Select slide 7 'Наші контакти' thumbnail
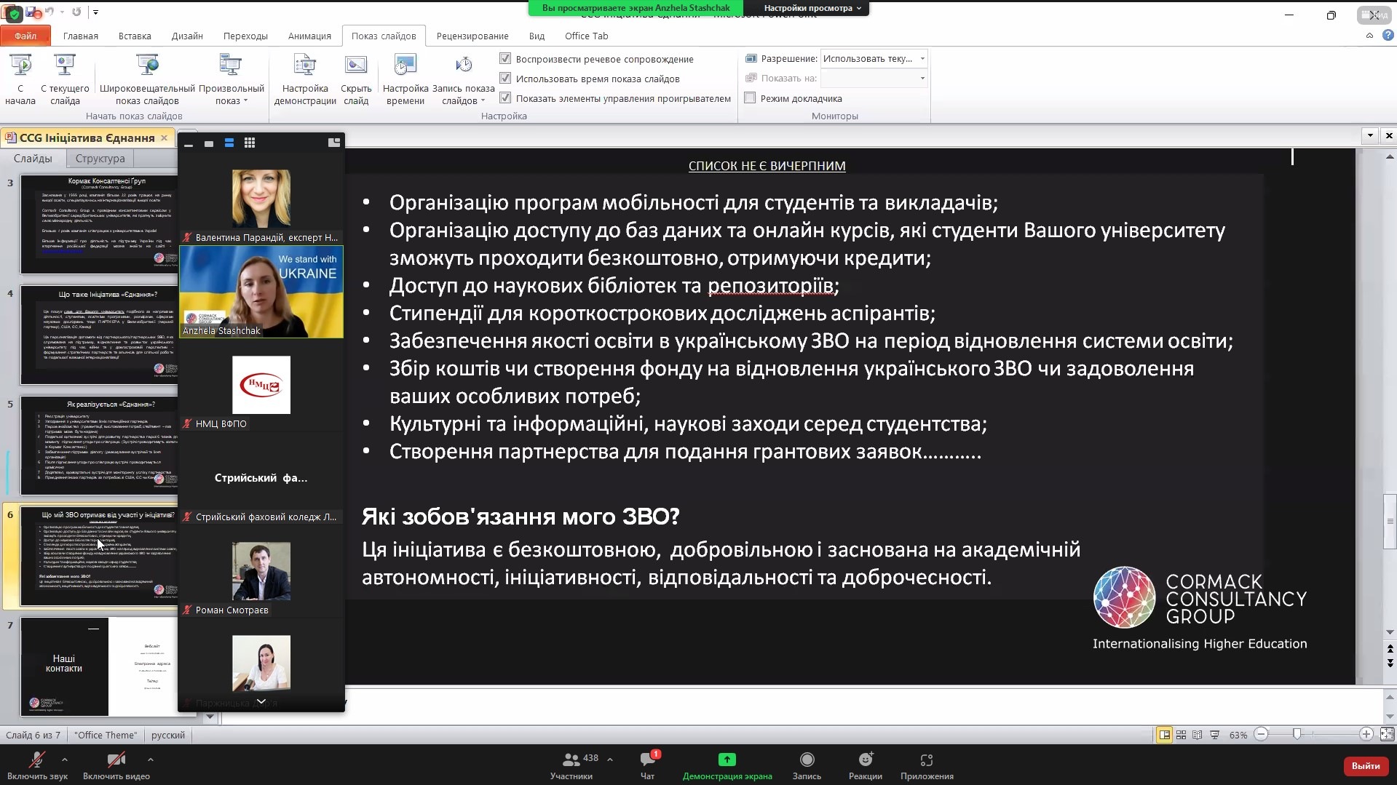This screenshot has width=1397, height=785. pyautogui.click(x=98, y=666)
